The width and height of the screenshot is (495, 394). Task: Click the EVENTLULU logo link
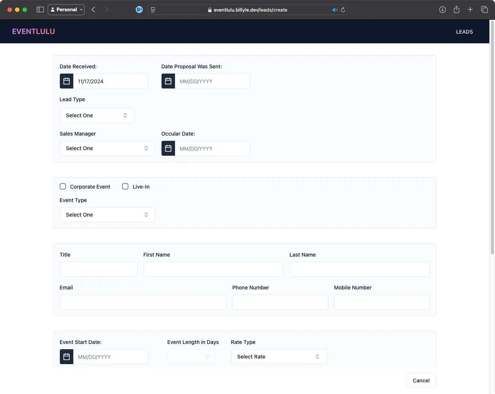pos(33,31)
